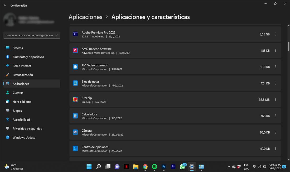Open ESP LAA language input switcher
Viewport: 290px width, 172px height.
tap(246, 167)
